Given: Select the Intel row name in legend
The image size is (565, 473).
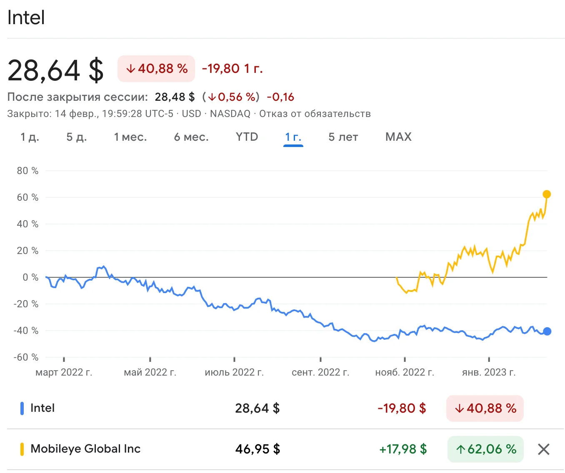Looking at the screenshot, I should 42,408.
